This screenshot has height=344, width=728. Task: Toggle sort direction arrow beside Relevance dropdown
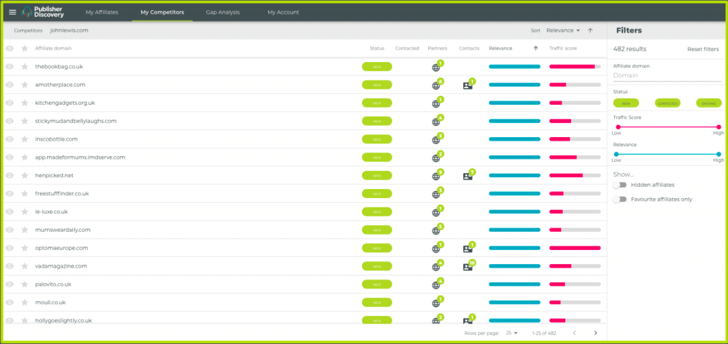pos(590,30)
